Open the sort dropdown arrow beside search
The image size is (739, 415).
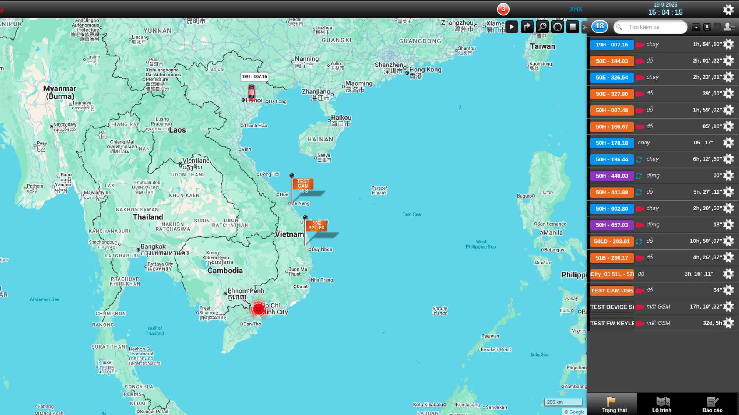coord(696,27)
